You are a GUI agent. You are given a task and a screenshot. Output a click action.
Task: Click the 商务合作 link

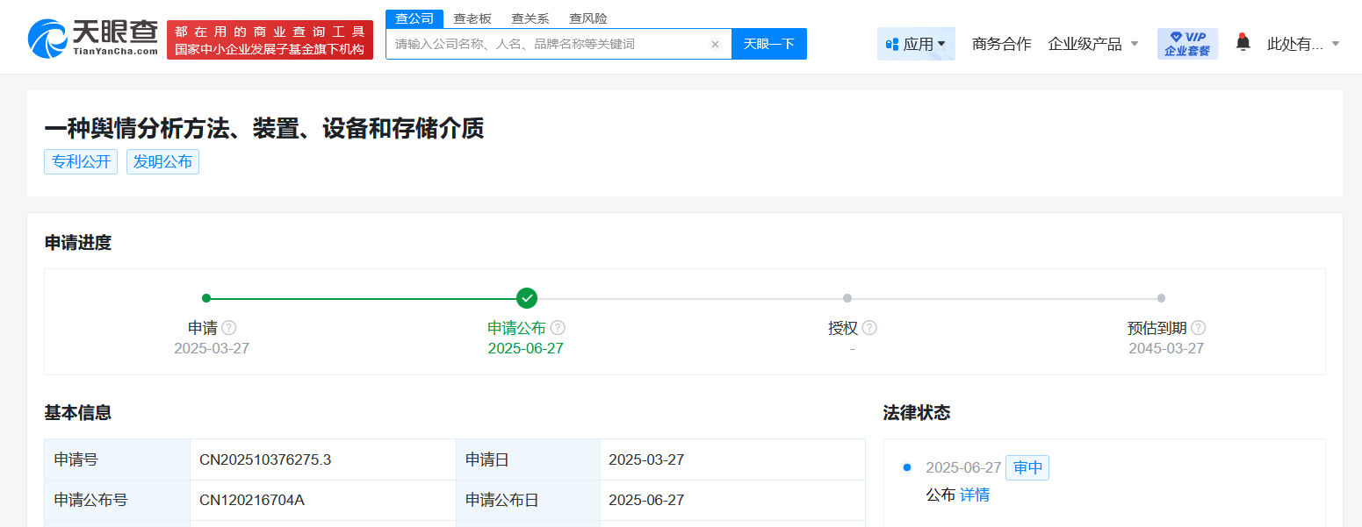coord(1001,44)
